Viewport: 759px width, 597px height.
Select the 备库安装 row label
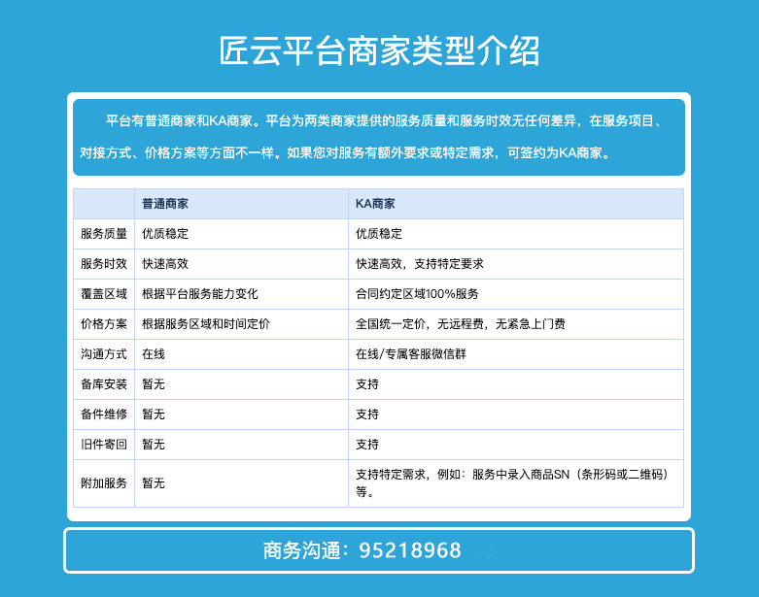pyautogui.click(x=104, y=384)
